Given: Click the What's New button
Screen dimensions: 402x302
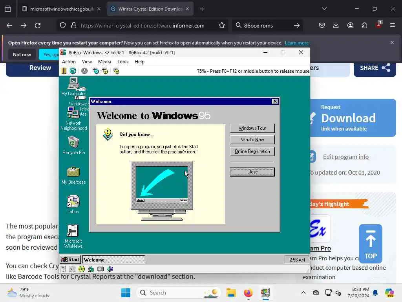Looking at the screenshot, I should pyautogui.click(x=252, y=140).
